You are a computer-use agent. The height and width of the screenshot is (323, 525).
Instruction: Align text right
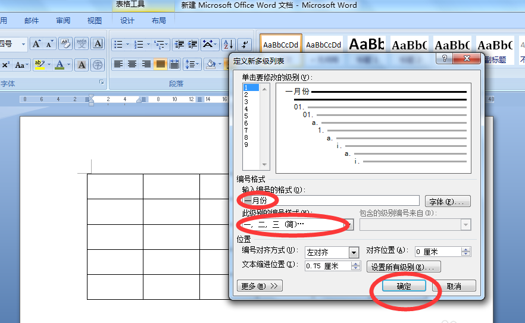pos(146,64)
